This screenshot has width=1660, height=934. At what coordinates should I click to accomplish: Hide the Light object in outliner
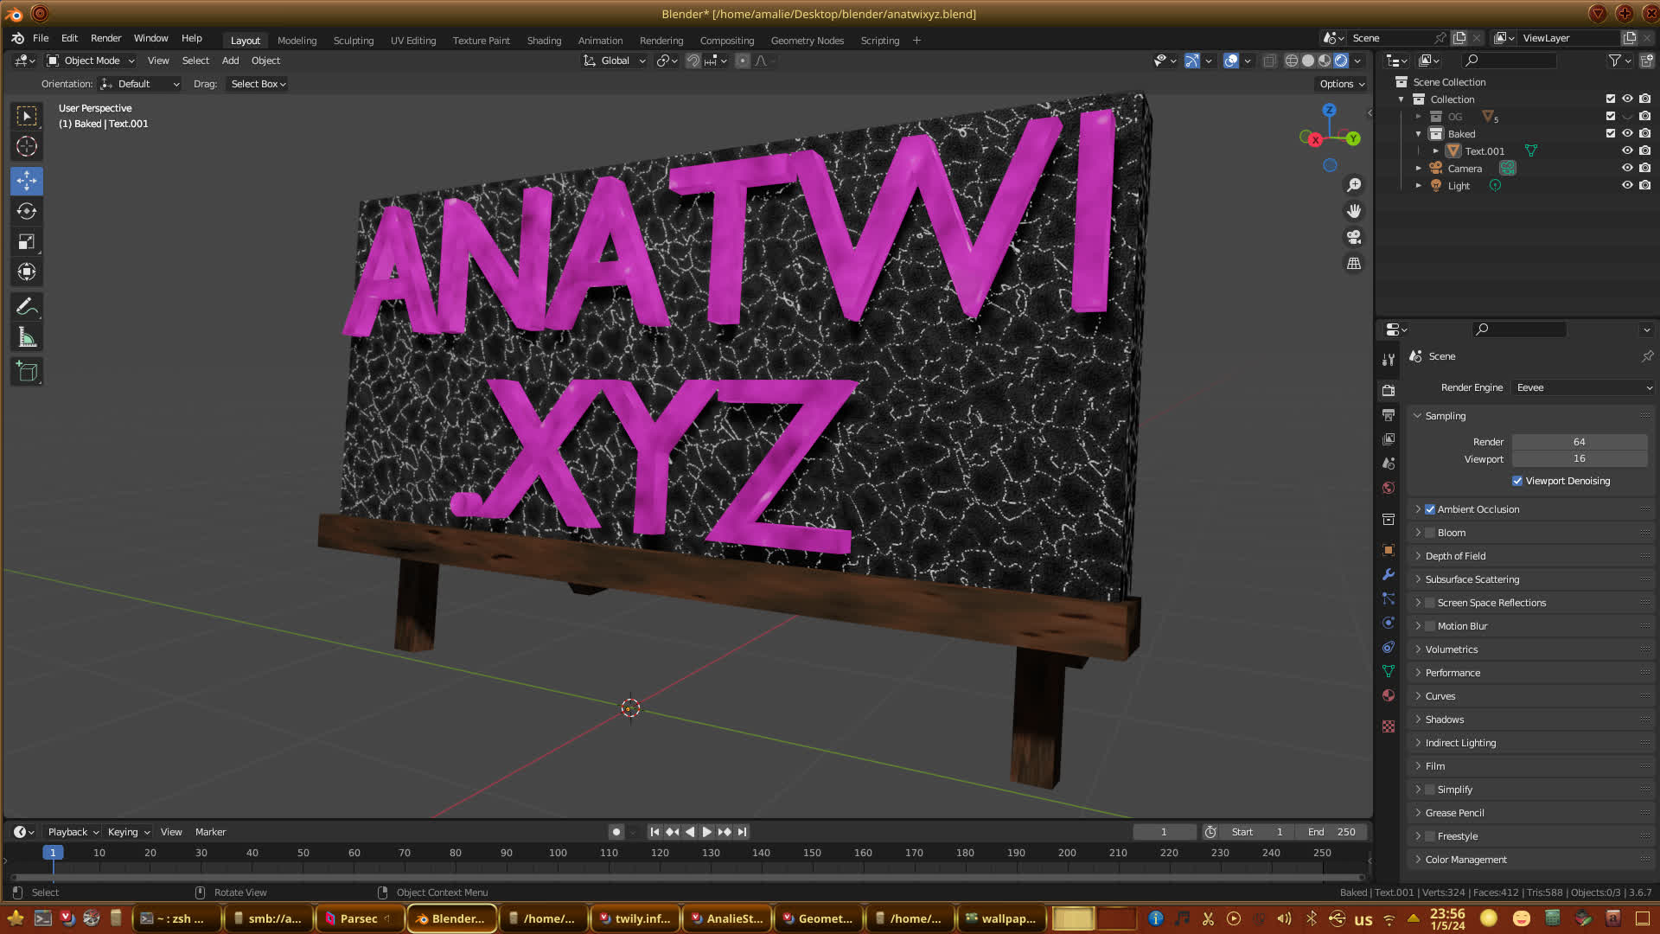coord(1626,185)
